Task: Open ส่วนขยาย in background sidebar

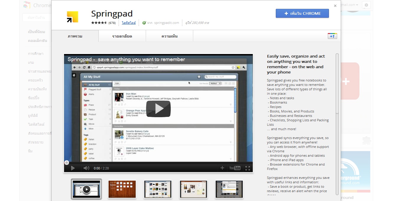Action: [x=36, y=142]
